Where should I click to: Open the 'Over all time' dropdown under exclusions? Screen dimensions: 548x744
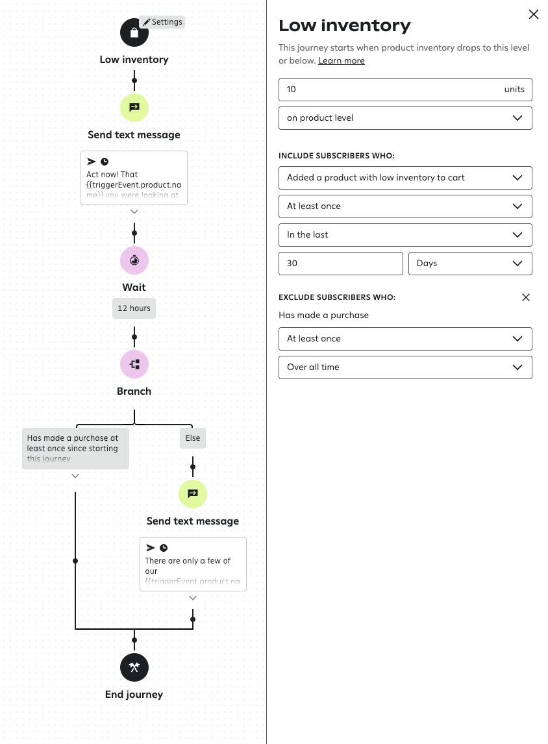click(405, 367)
